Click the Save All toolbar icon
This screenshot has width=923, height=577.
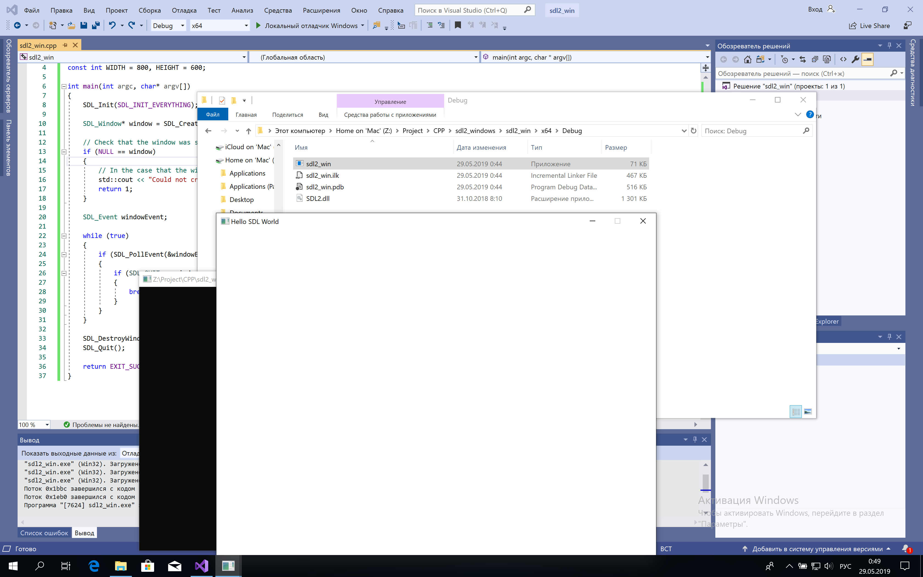[x=96, y=26]
